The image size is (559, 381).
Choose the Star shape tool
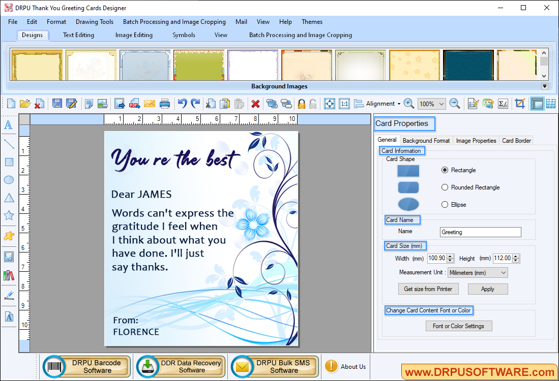9,215
